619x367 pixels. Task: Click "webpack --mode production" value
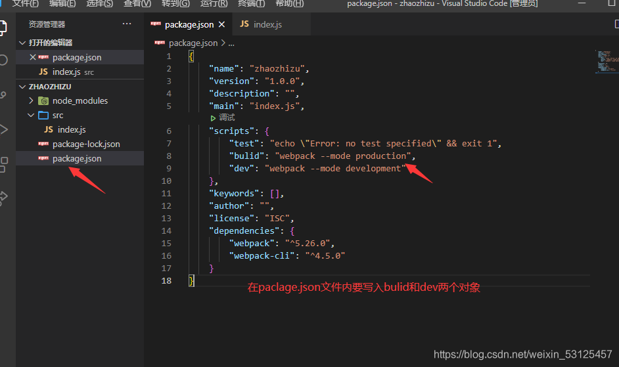point(343,156)
